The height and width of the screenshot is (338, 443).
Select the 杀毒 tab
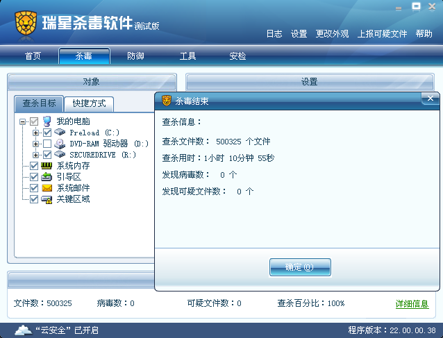(84, 56)
